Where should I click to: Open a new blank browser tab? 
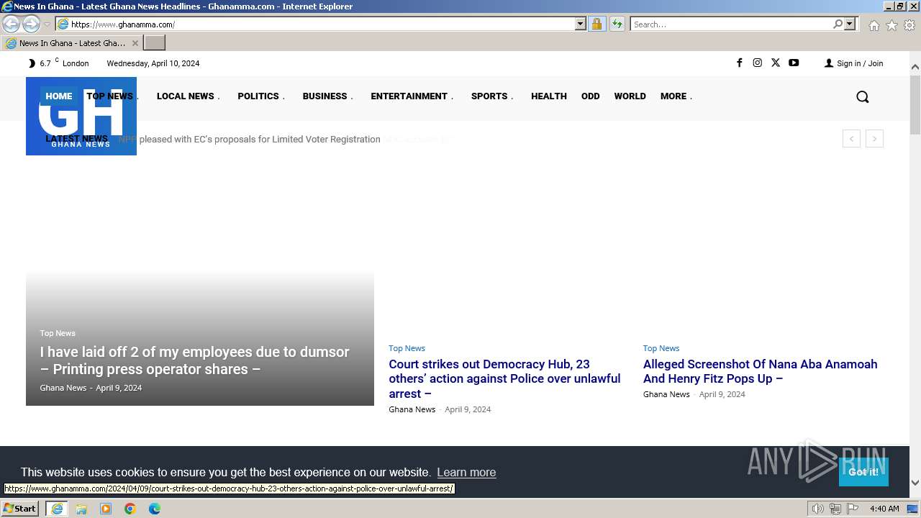(x=155, y=43)
